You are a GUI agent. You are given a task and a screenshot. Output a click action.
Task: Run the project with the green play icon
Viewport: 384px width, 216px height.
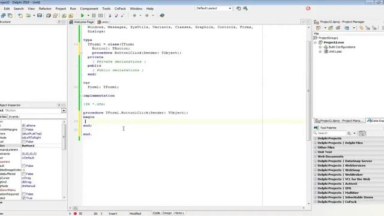point(82,16)
